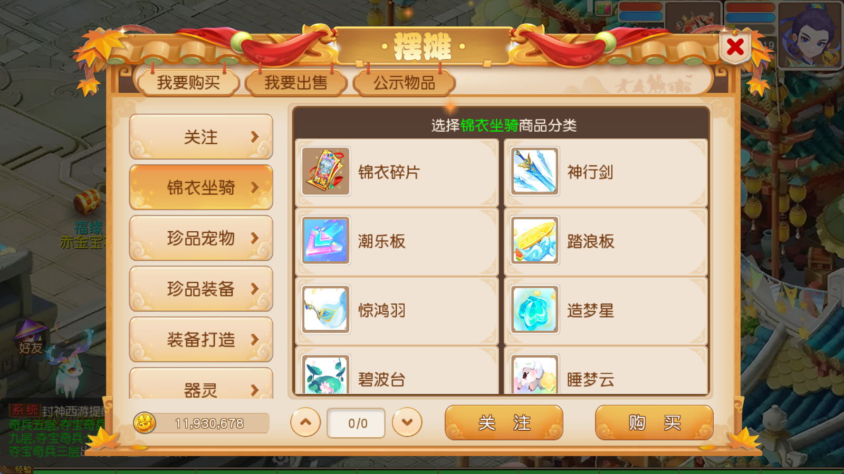Open the 装备打造 category

click(201, 339)
